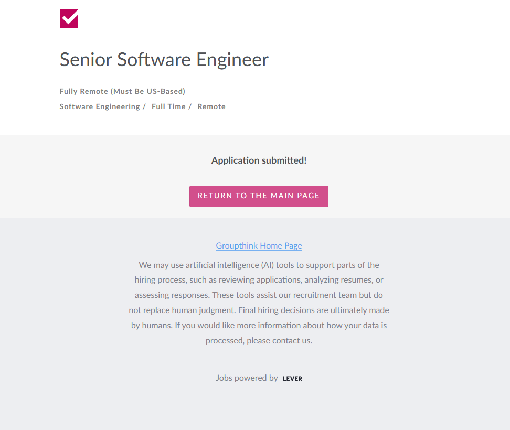Viewport: 510px width, 430px height.
Task: Click the Lever logo in footer
Action: [292, 379]
